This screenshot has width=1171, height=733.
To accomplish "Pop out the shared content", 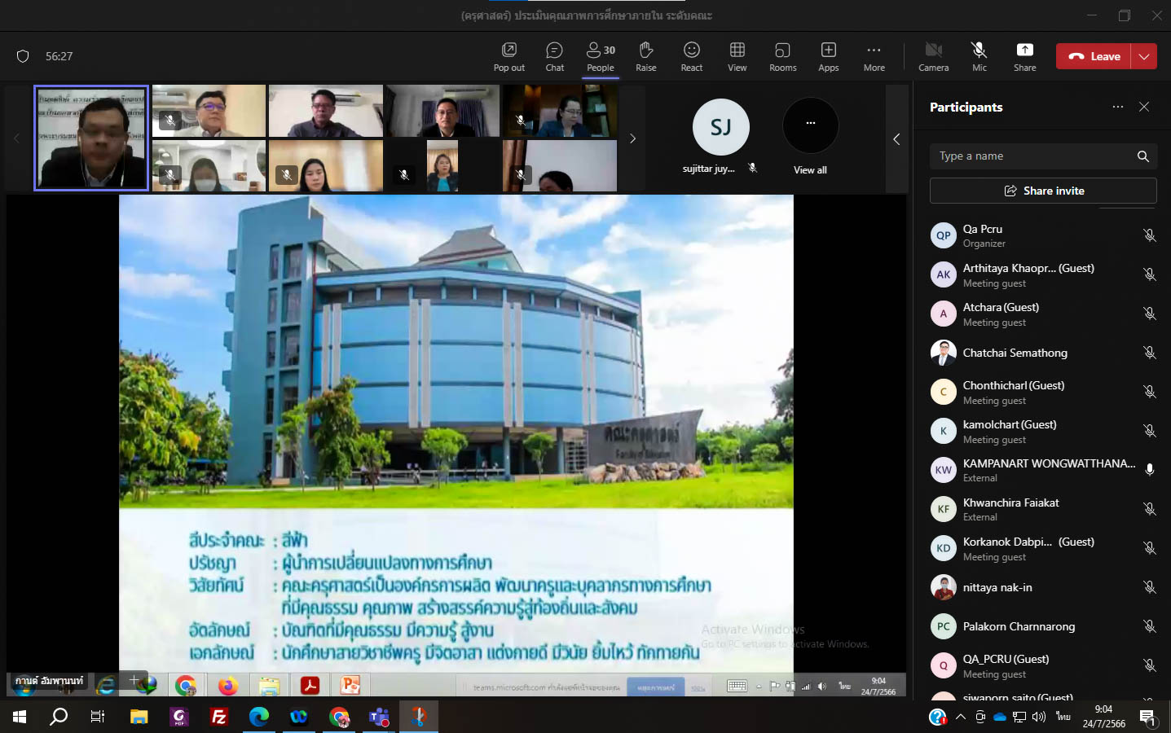I will pyautogui.click(x=508, y=56).
